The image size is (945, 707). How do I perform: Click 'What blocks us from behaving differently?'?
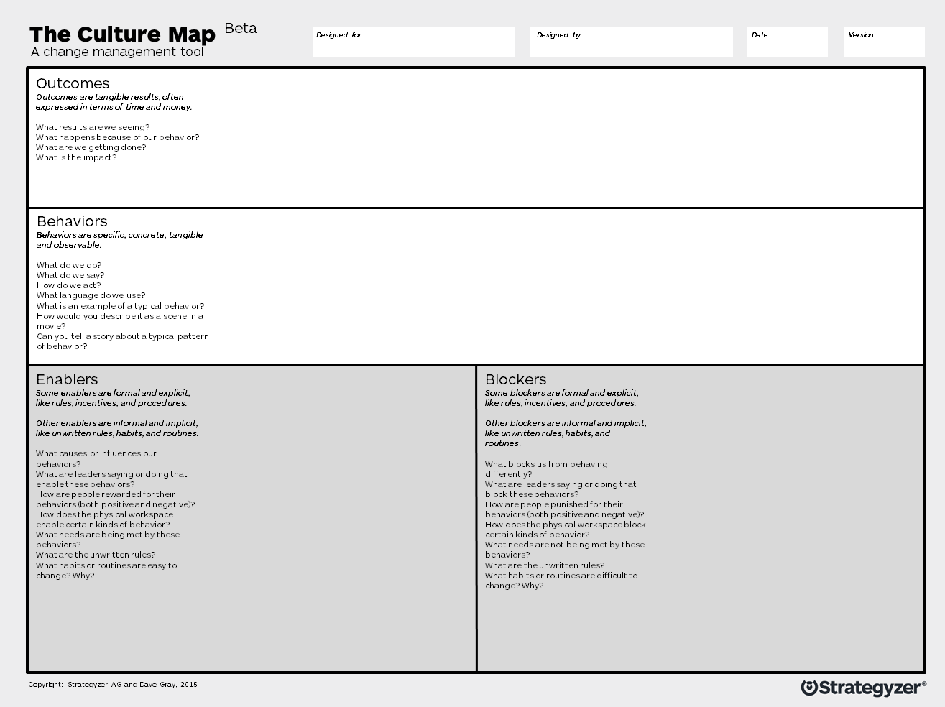tap(546, 469)
